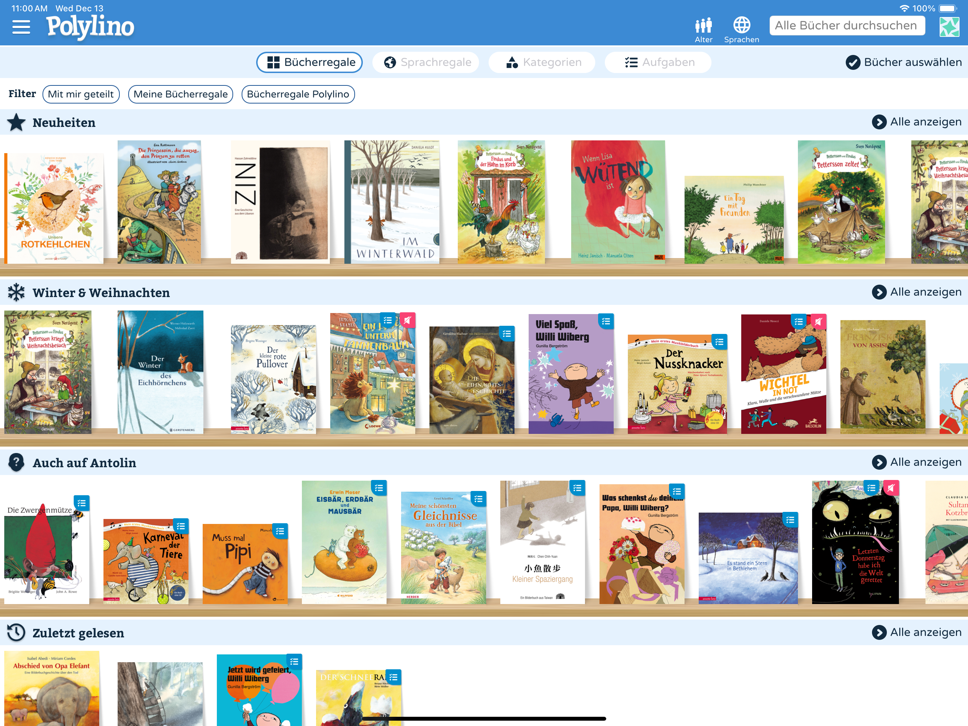The height and width of the screenshot is (726, 968).
Task: Click the Zuletzt gelesen history clock icon
Action: [x=16, y=632]
